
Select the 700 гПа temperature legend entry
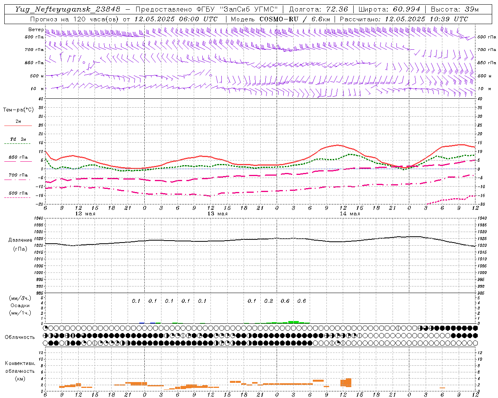(x=18, y=175)
